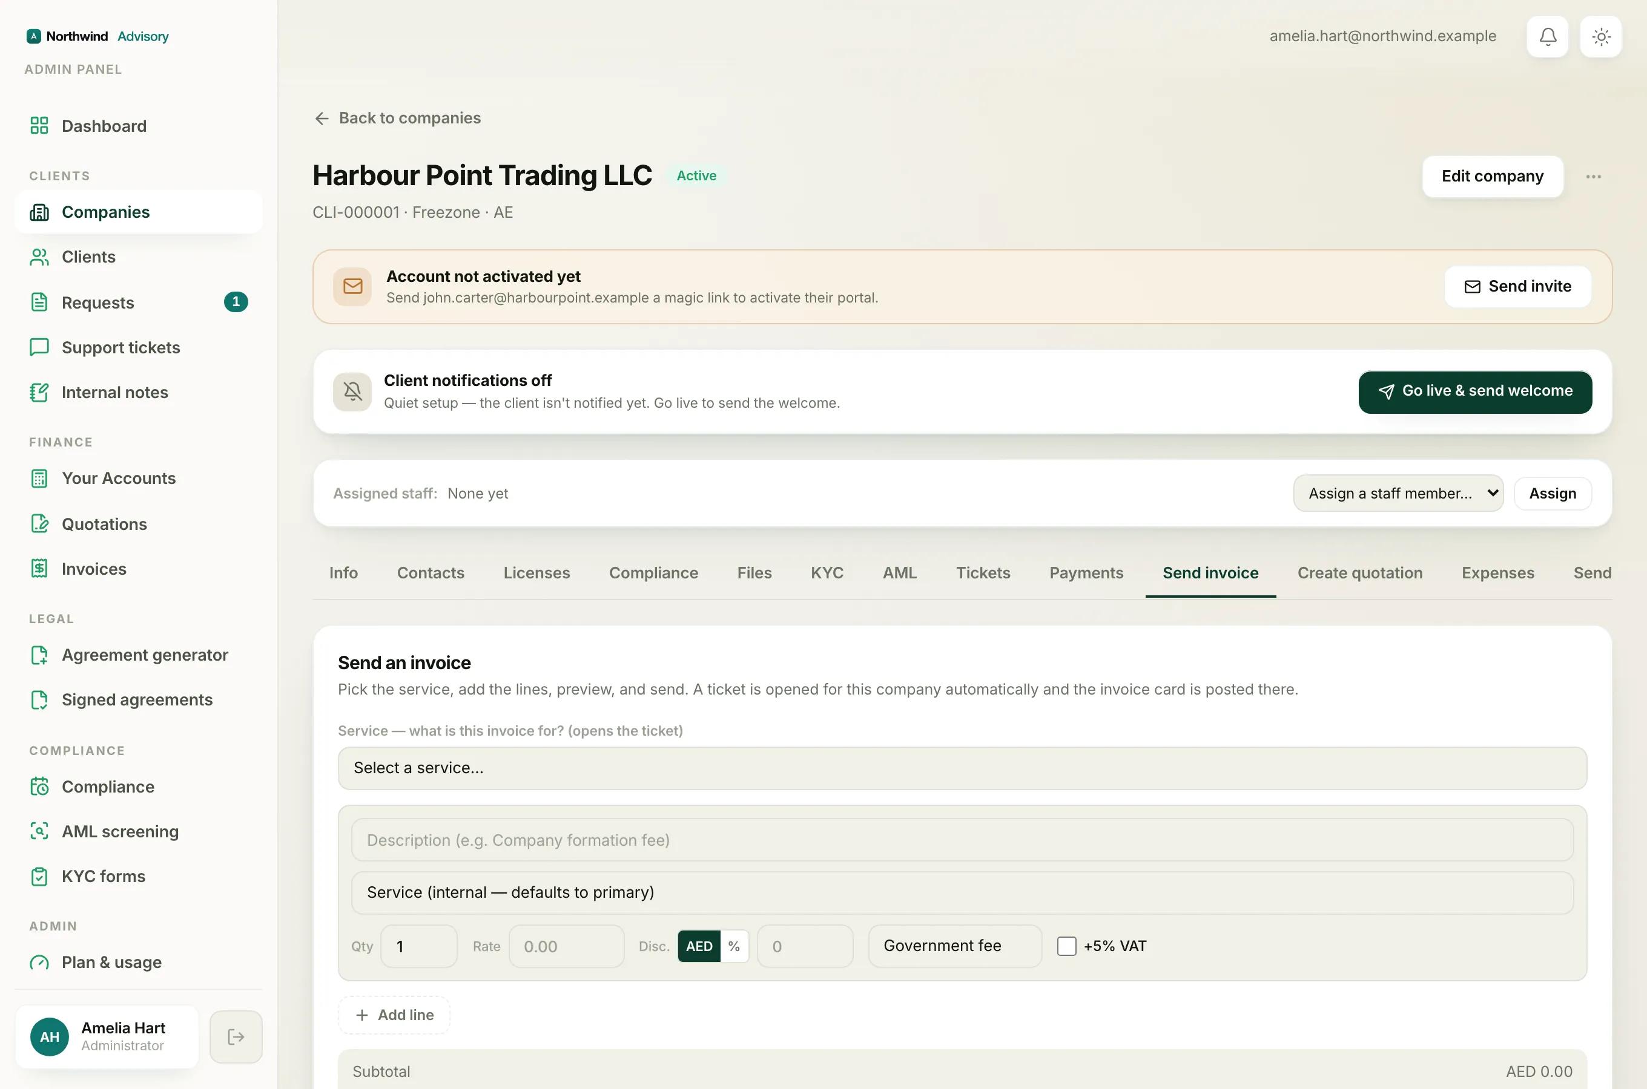Switch discount mode to percent

734,946
